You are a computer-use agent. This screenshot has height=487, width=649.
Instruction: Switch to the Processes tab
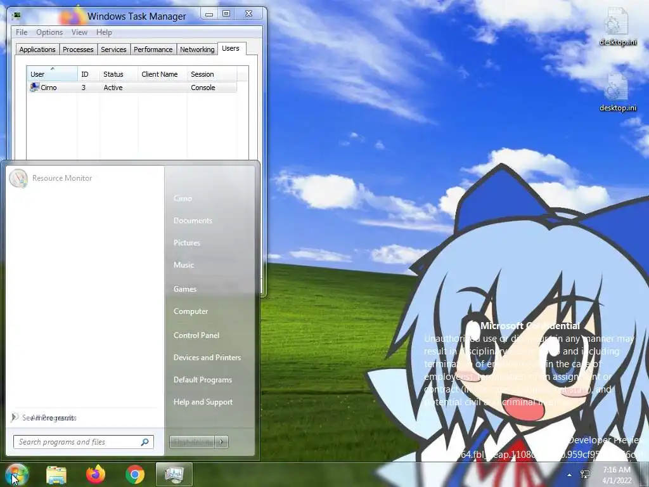tap(78, 49)
